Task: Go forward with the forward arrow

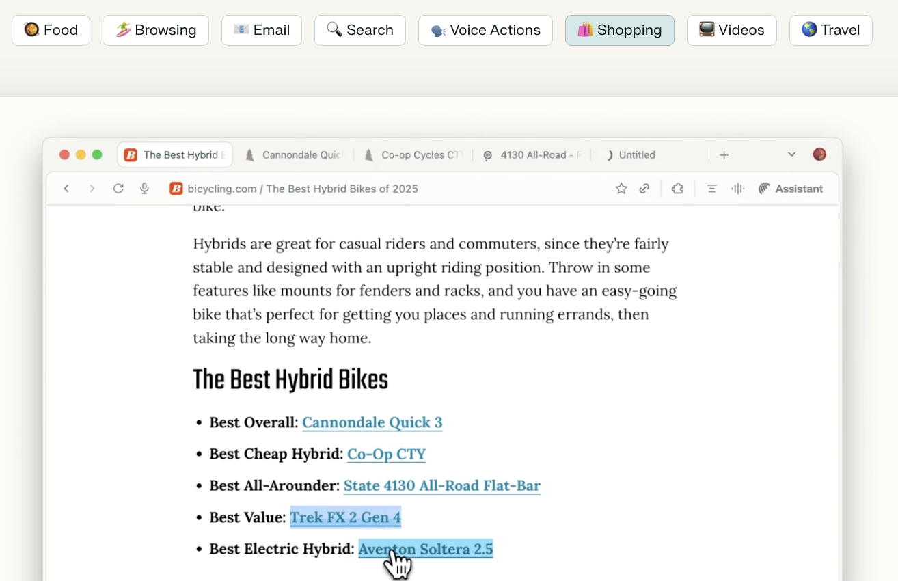Action: pyautogui.click(x=92, y=189)
